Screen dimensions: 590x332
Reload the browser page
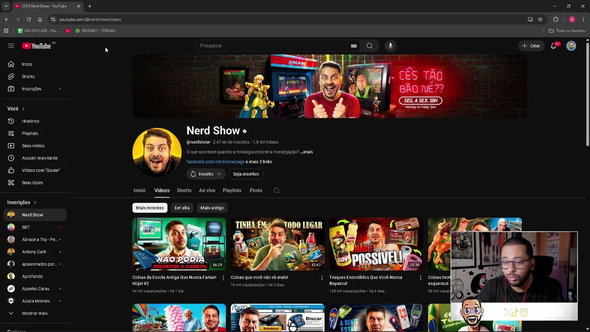[x=29, y=19]
